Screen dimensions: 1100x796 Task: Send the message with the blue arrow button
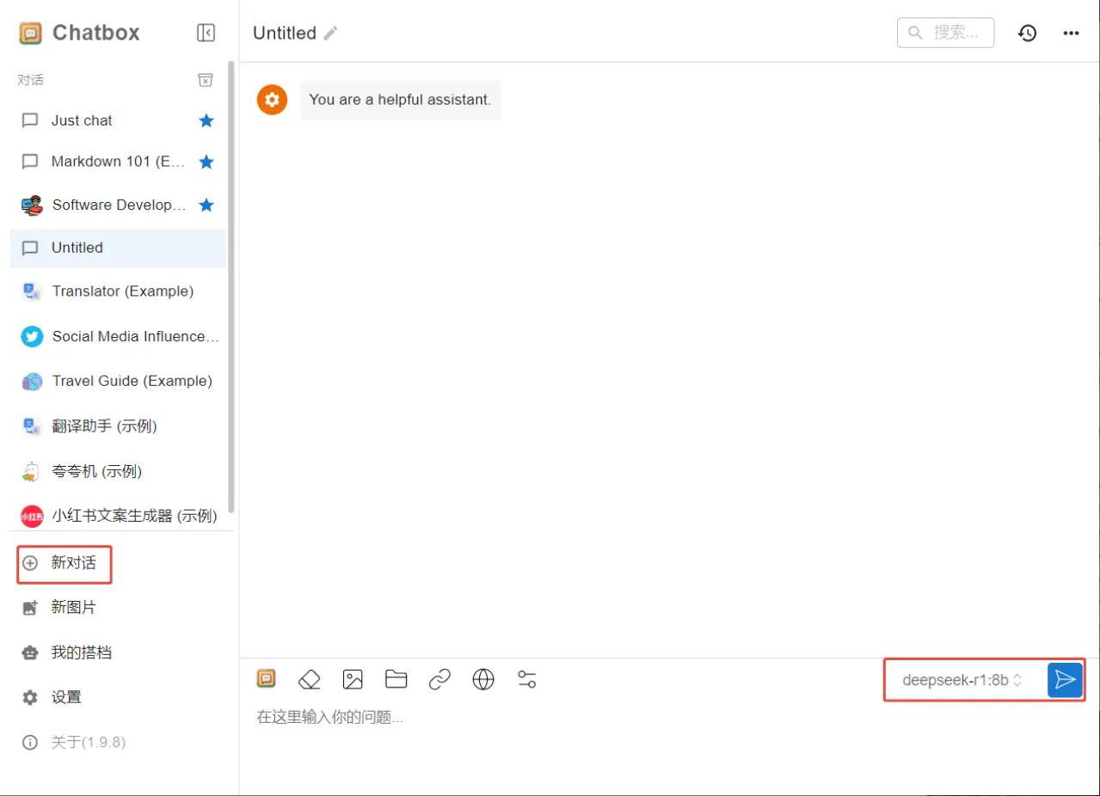(1065, 680)
